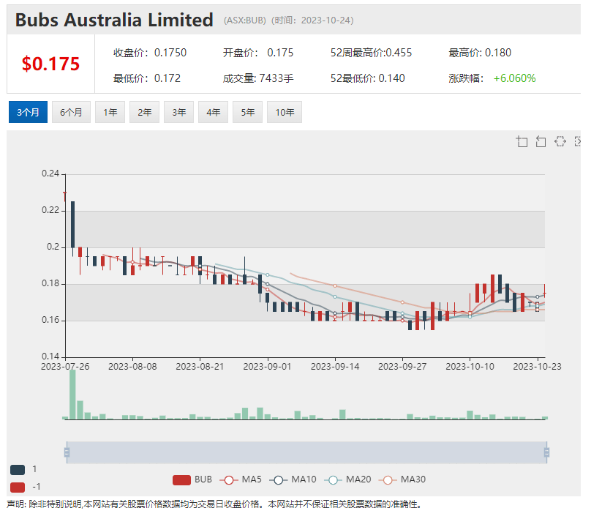
Task: Toggle the BUB candlestick series in legend
Action: [x=192, y=479]
